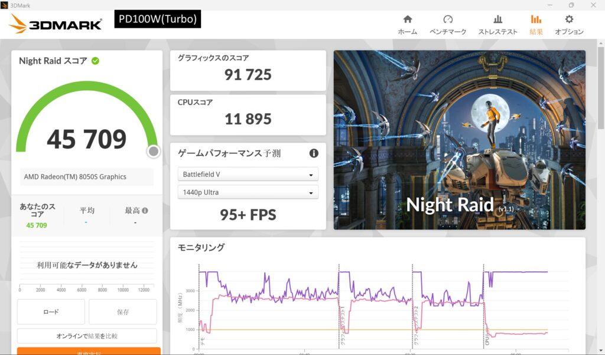Click the scrollbar down arrow

[601, 351]
